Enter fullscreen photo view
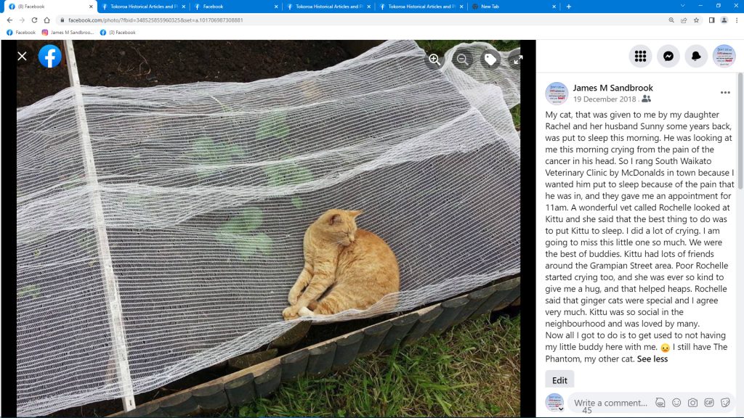The width and height of the screenshot is (744, 418). coord(517,60)
